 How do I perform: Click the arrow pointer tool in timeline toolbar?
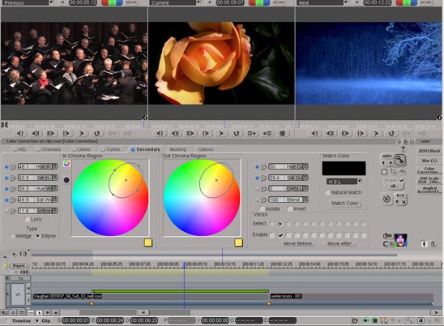tap(39, 313)
